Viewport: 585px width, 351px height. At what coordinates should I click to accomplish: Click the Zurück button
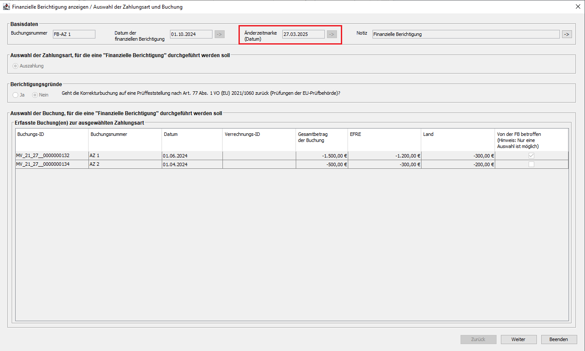[478, 339]
